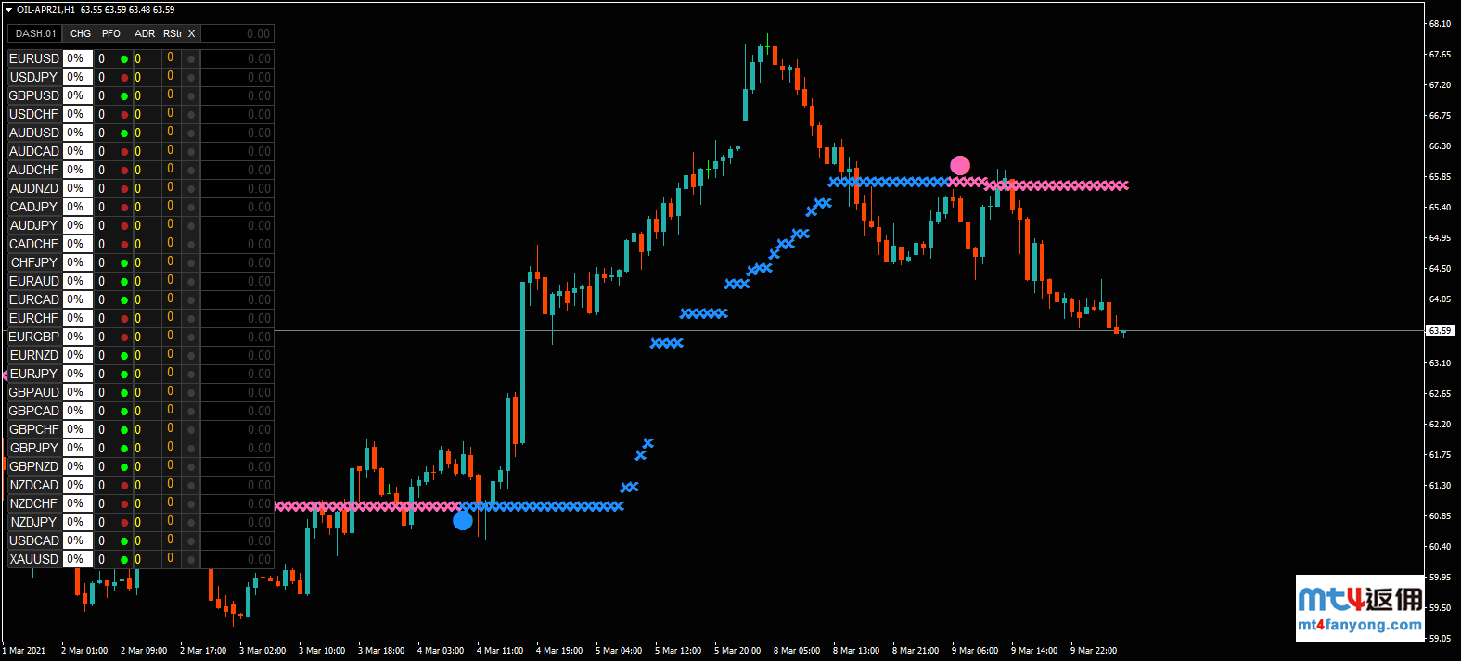Click the green dot in EURUSD row
Image resolution: width=1461 pixels, height=661 pixels.
tap(124, 59)
